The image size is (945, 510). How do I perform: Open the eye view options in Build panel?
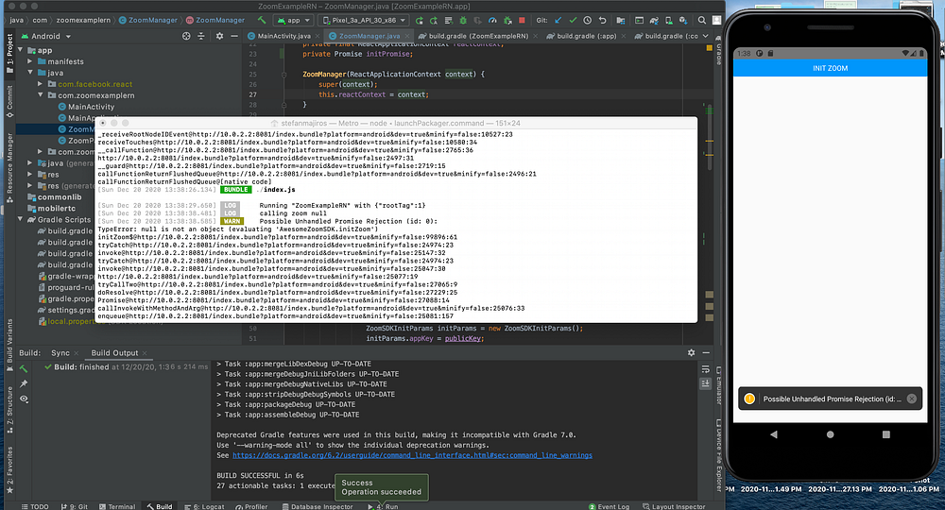click(24, 399)
